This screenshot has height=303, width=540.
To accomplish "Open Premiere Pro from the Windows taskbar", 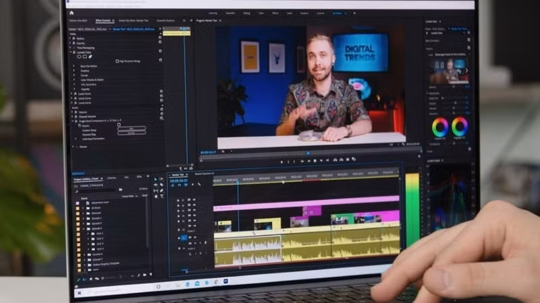I will tap(225, 281).
